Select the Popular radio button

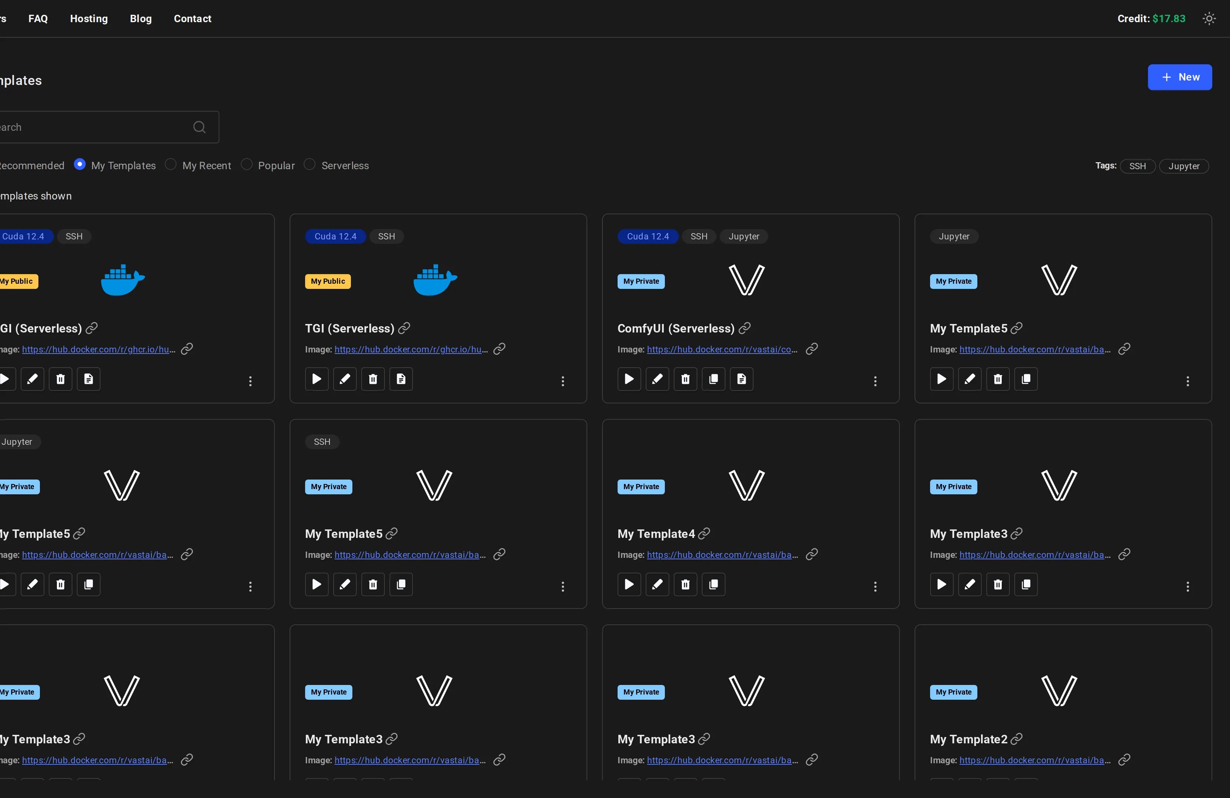[x=246, y=164]
